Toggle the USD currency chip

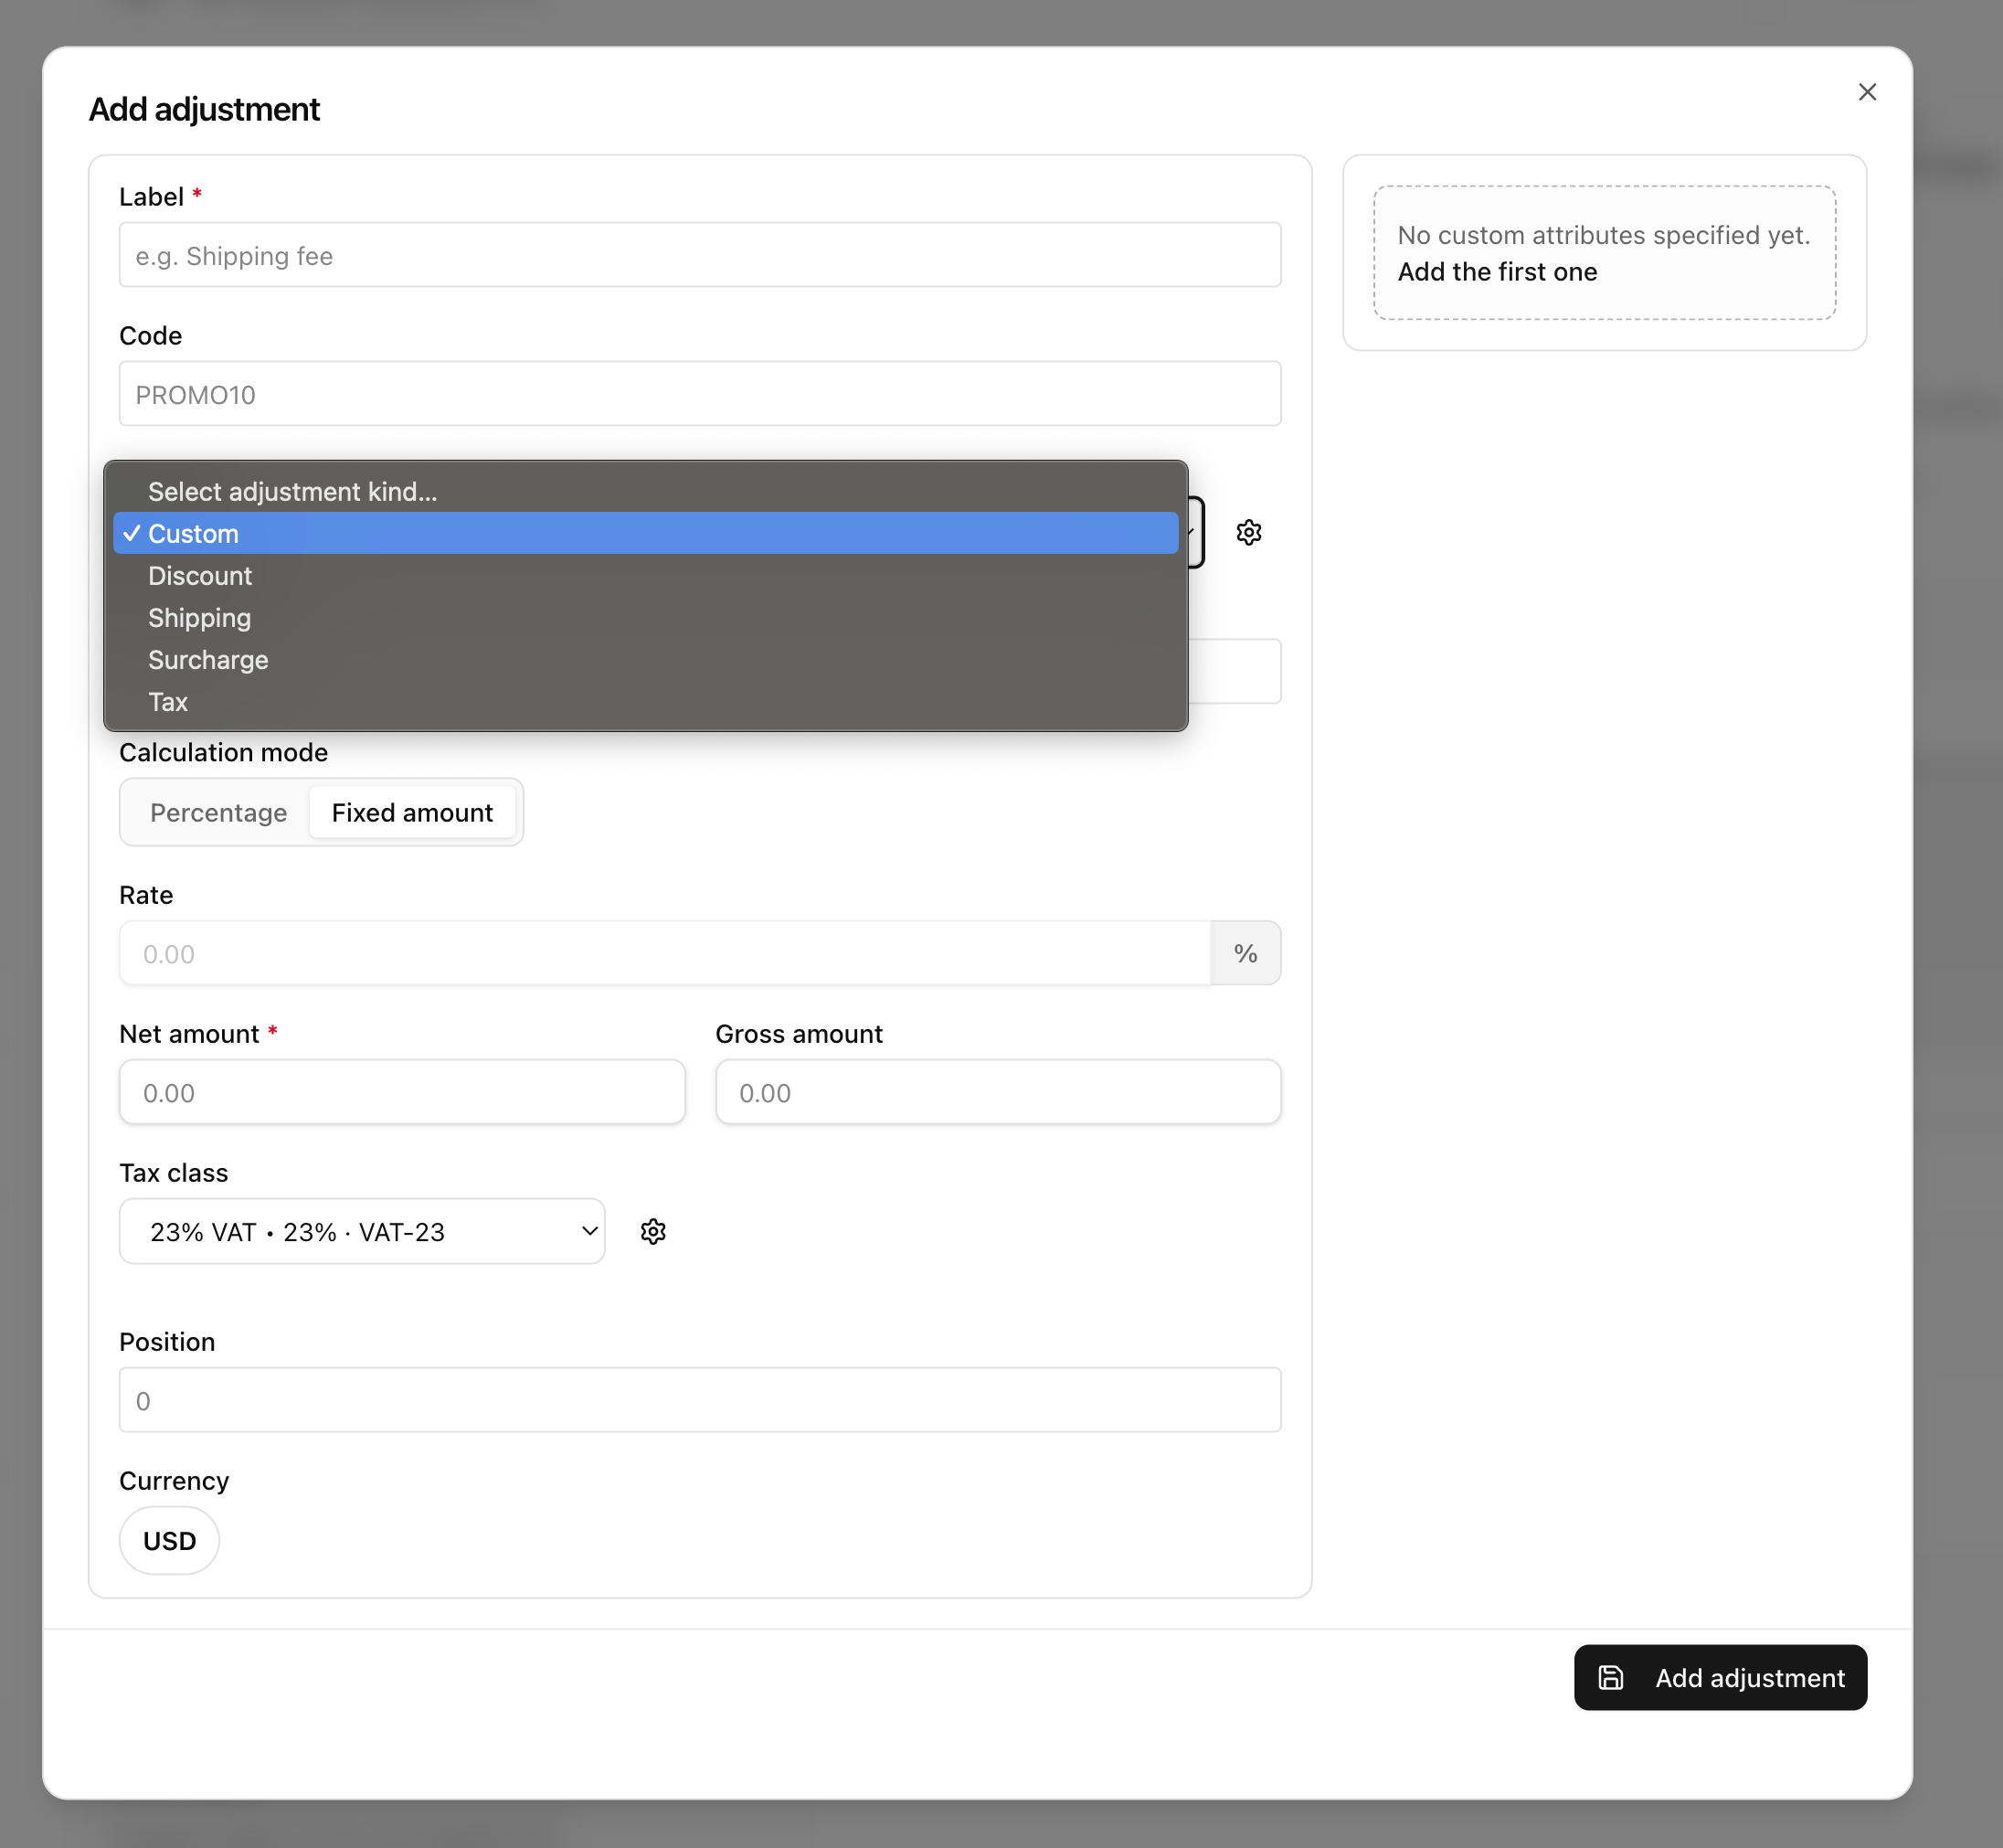[169, 1540]
